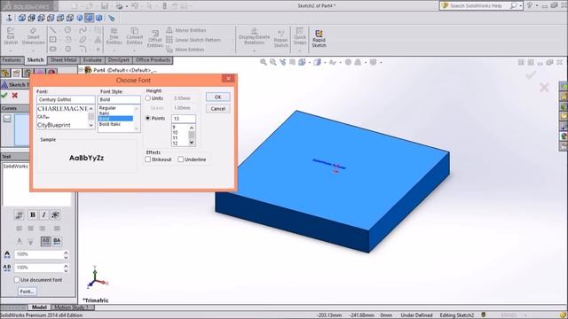Click the reverse direction BA icon
Screen dimensions: 568x319
click(x=57, y=241)
